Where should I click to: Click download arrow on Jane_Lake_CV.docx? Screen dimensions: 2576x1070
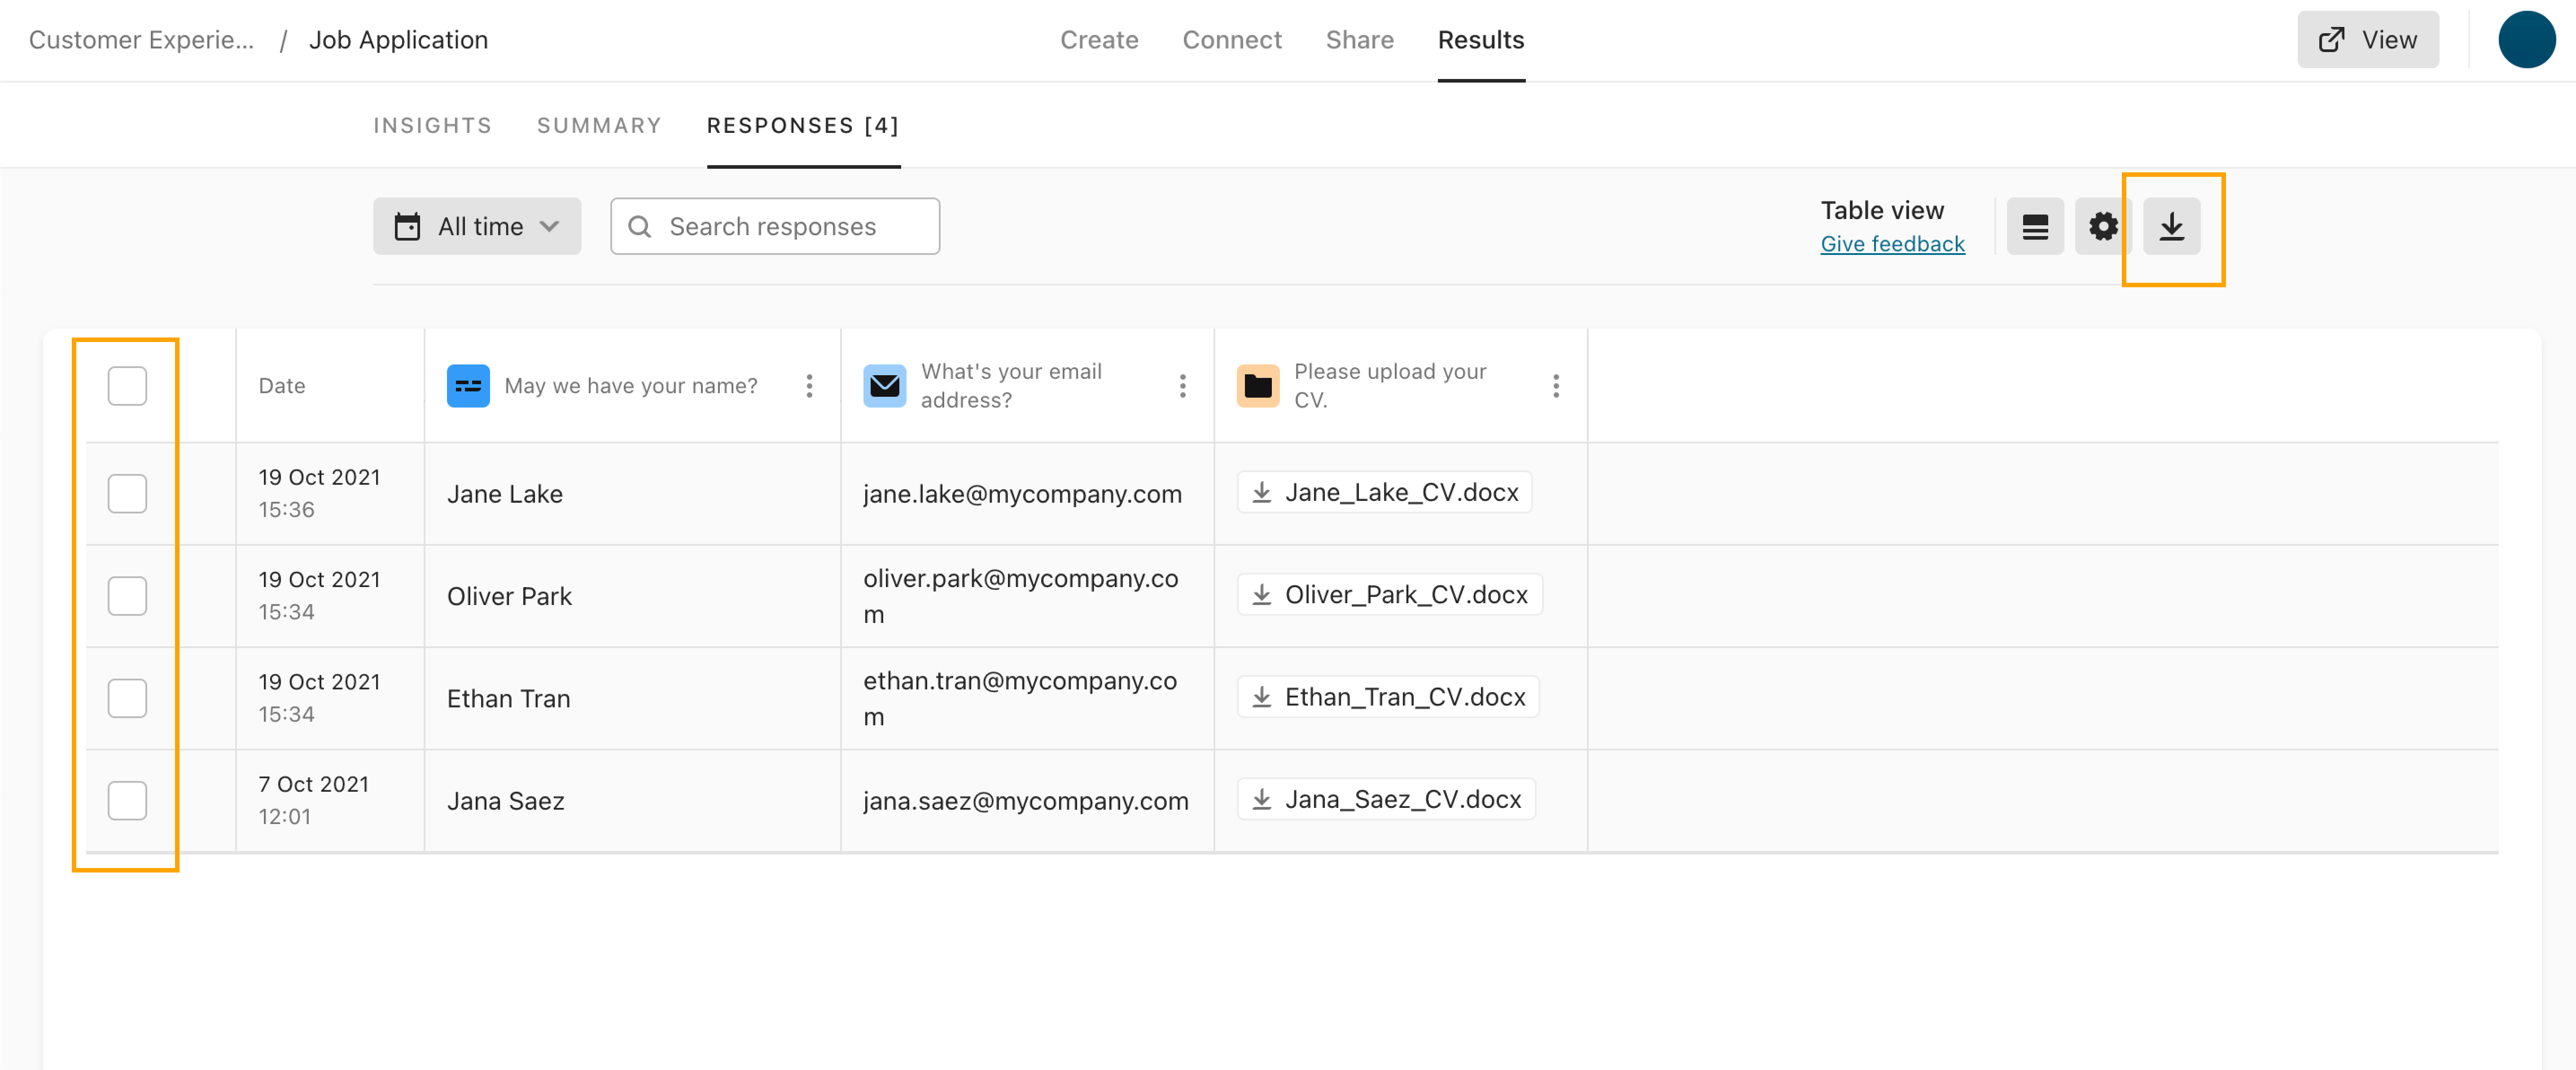point(1262,492)
